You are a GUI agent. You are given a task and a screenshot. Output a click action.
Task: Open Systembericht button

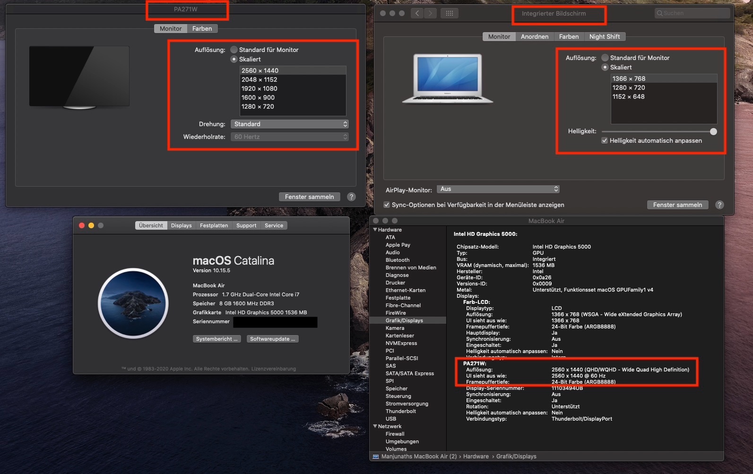coord(217,339)
